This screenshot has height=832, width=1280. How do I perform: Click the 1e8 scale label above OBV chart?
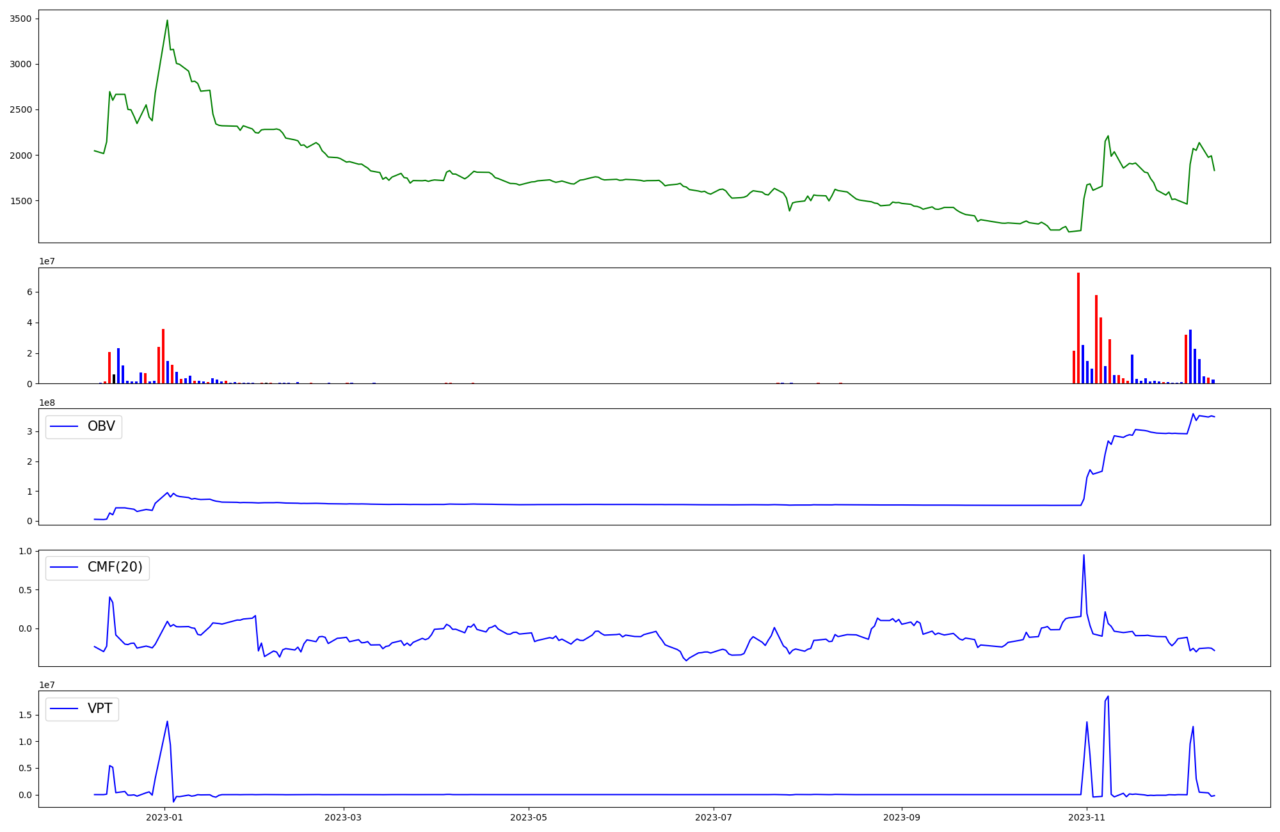pyautogui.click(x=47, y=403)
